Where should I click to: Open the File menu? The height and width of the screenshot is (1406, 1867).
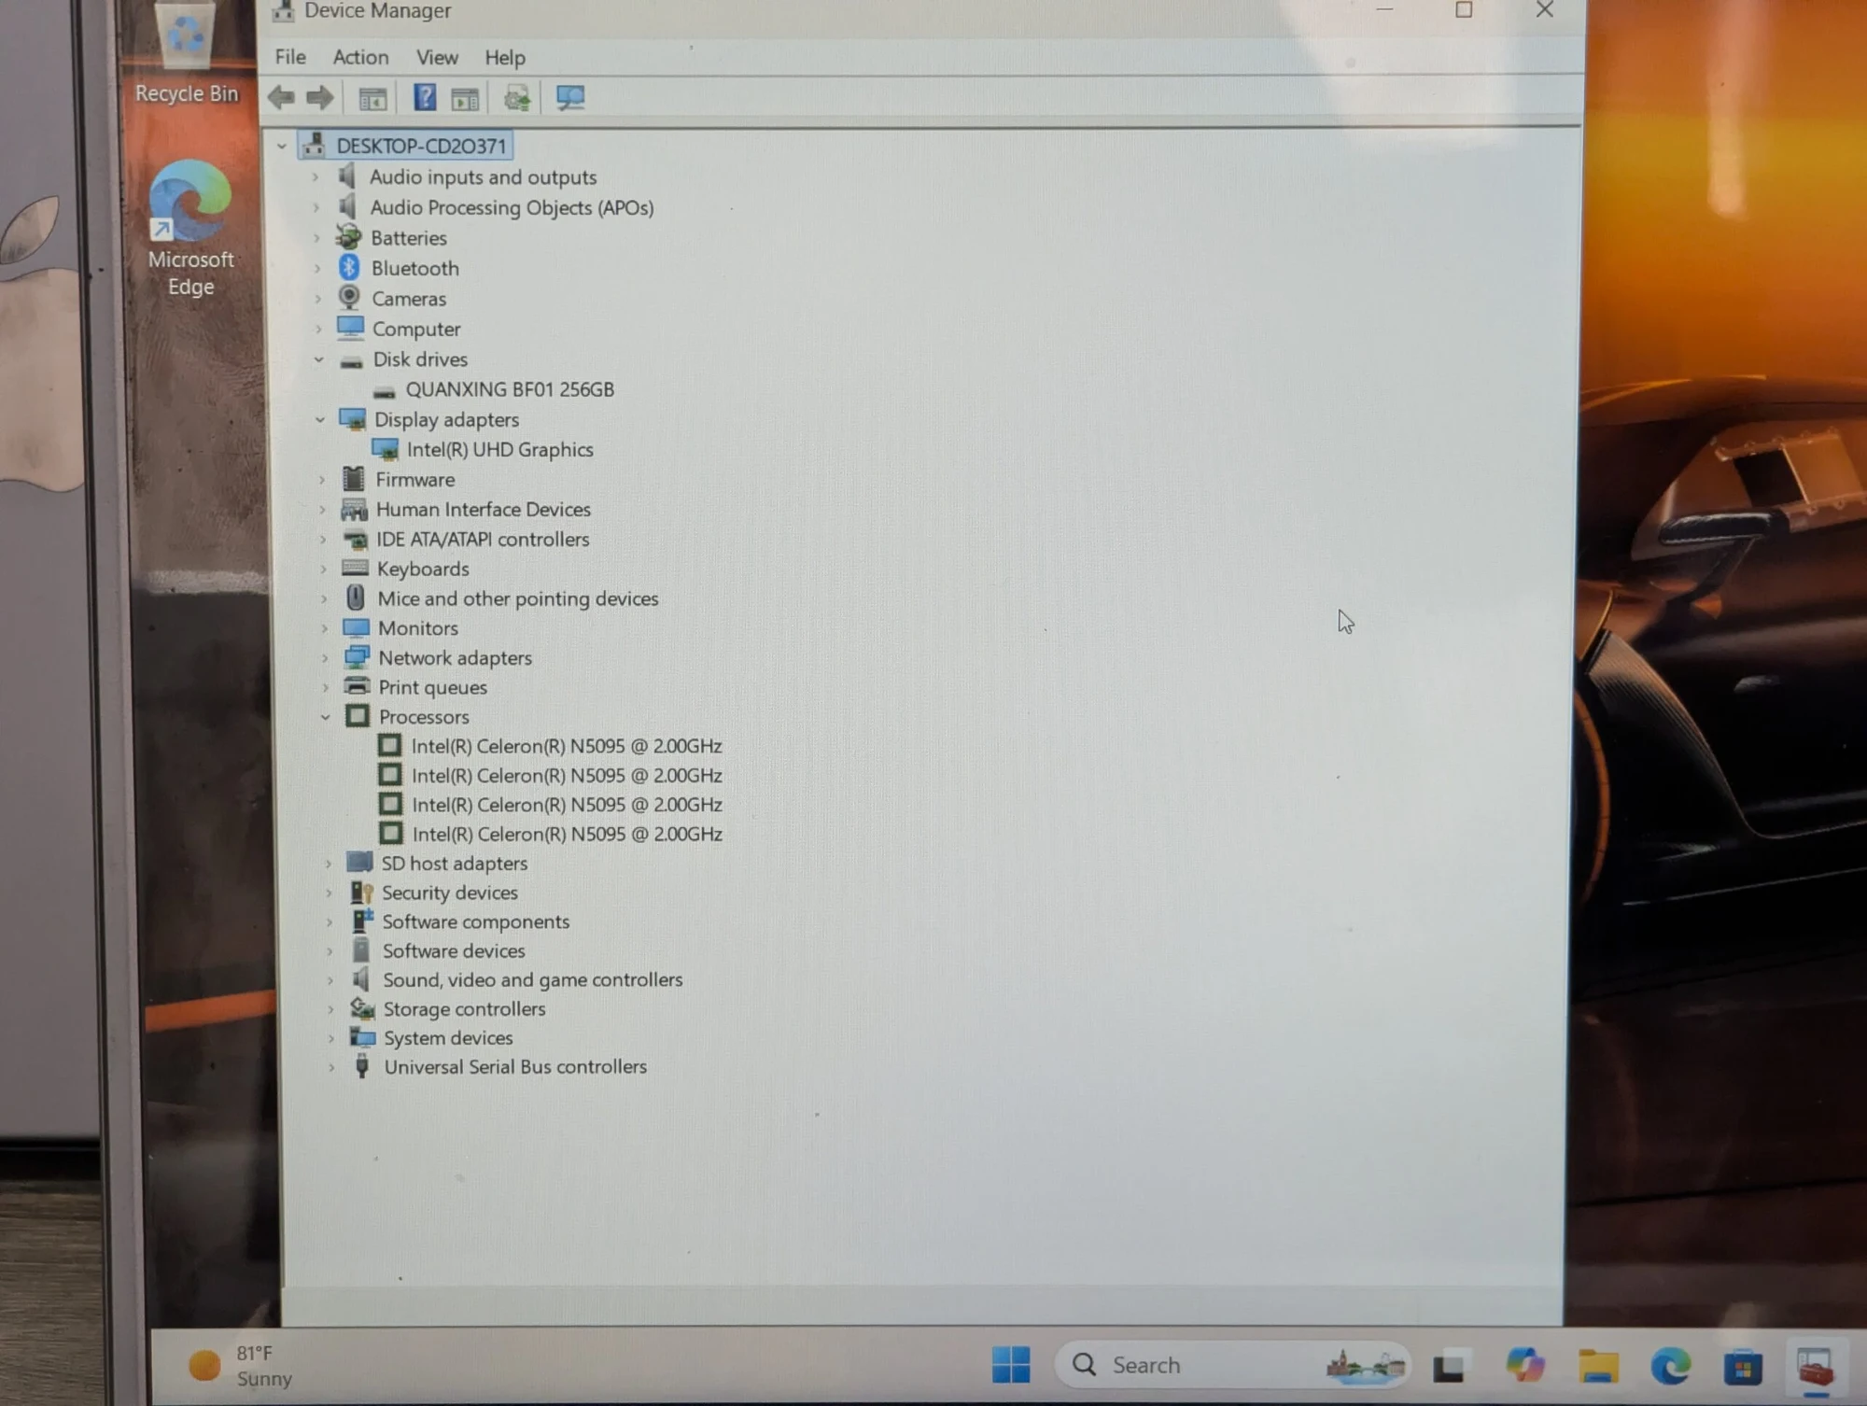[x=290, y=57]
